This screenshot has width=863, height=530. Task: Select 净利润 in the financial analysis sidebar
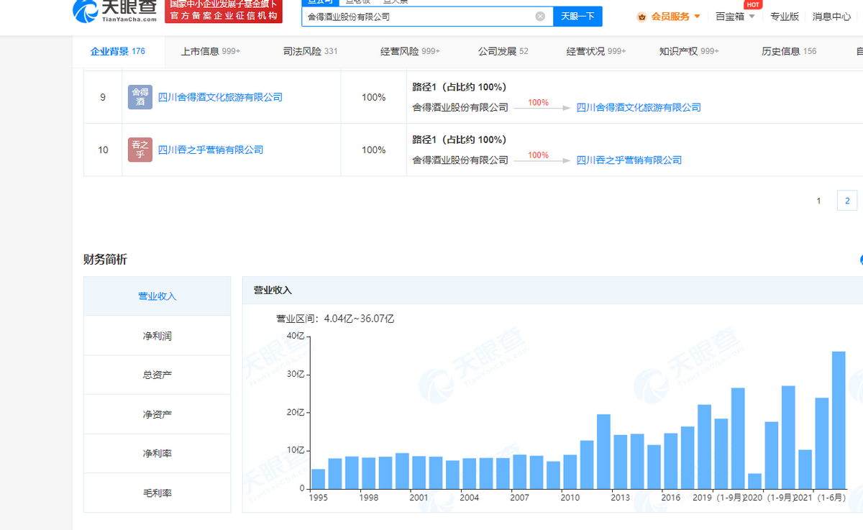[x=157, y=336]
